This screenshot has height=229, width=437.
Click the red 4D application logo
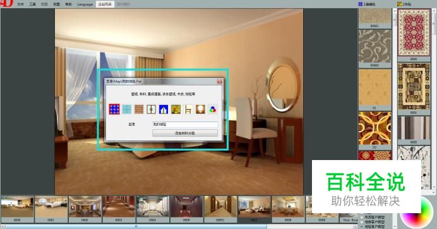point(7,3)
